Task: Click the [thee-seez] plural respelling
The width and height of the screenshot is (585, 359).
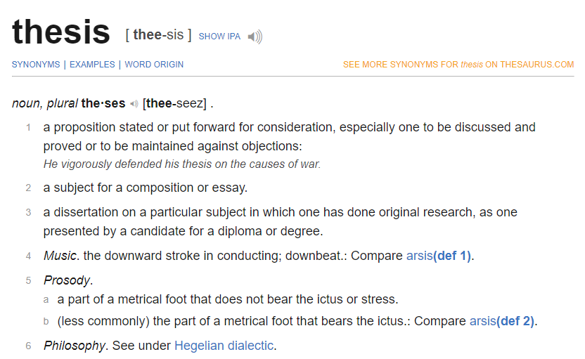Action: click(x=175, y=104)
